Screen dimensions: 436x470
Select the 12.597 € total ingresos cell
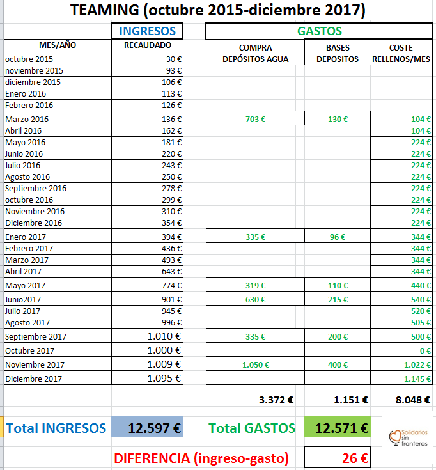[147, 428]
